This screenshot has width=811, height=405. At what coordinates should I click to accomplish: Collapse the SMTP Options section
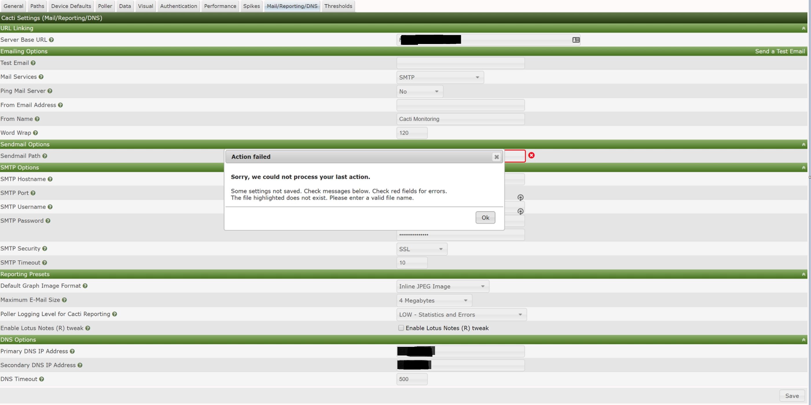click(803, 167)
